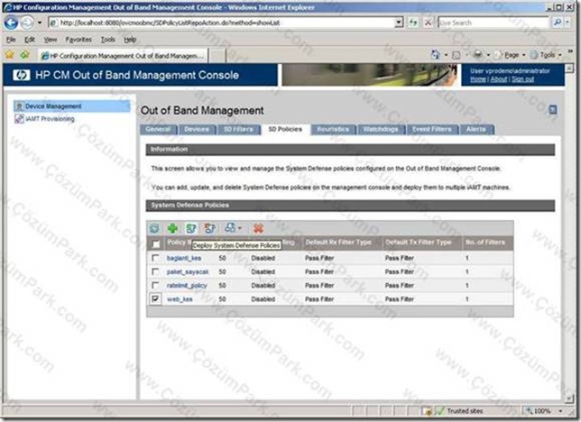Click the URL address bar field
Image resolution: width=581 pixels, height=422 pixels.
pos(222,23)
